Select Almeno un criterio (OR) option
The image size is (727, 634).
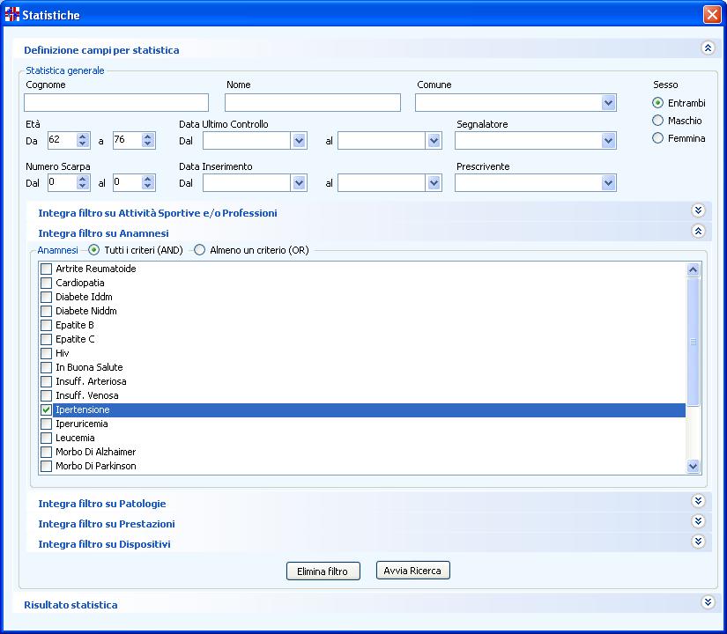200,250
